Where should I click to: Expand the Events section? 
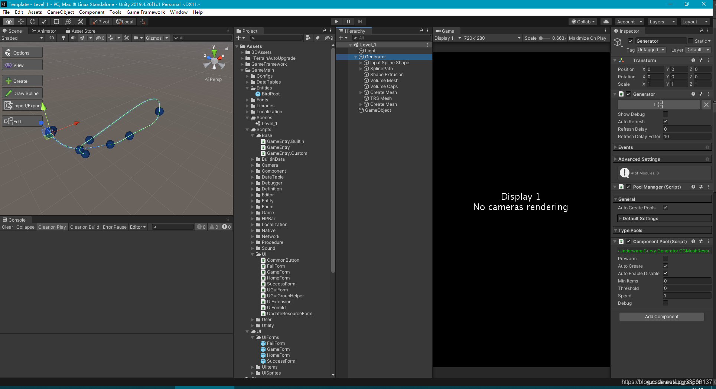[x=662, y=147]
